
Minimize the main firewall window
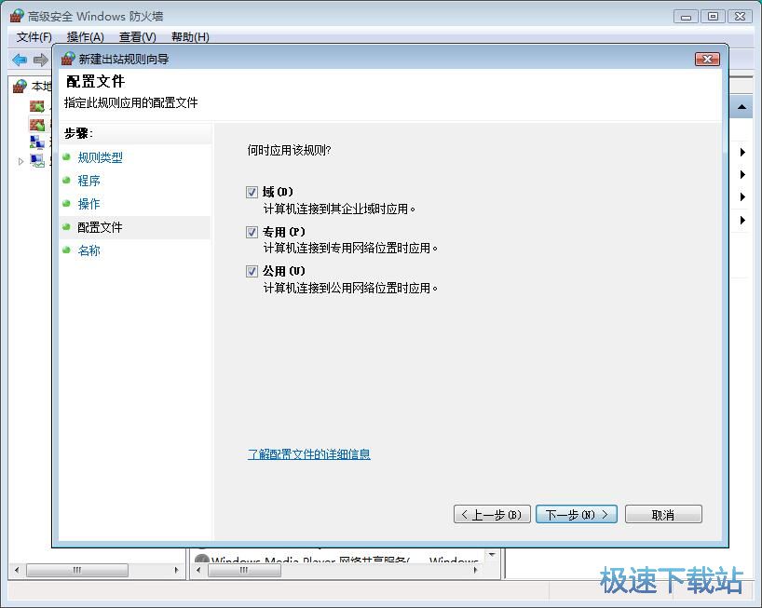(x=686, y=16)
